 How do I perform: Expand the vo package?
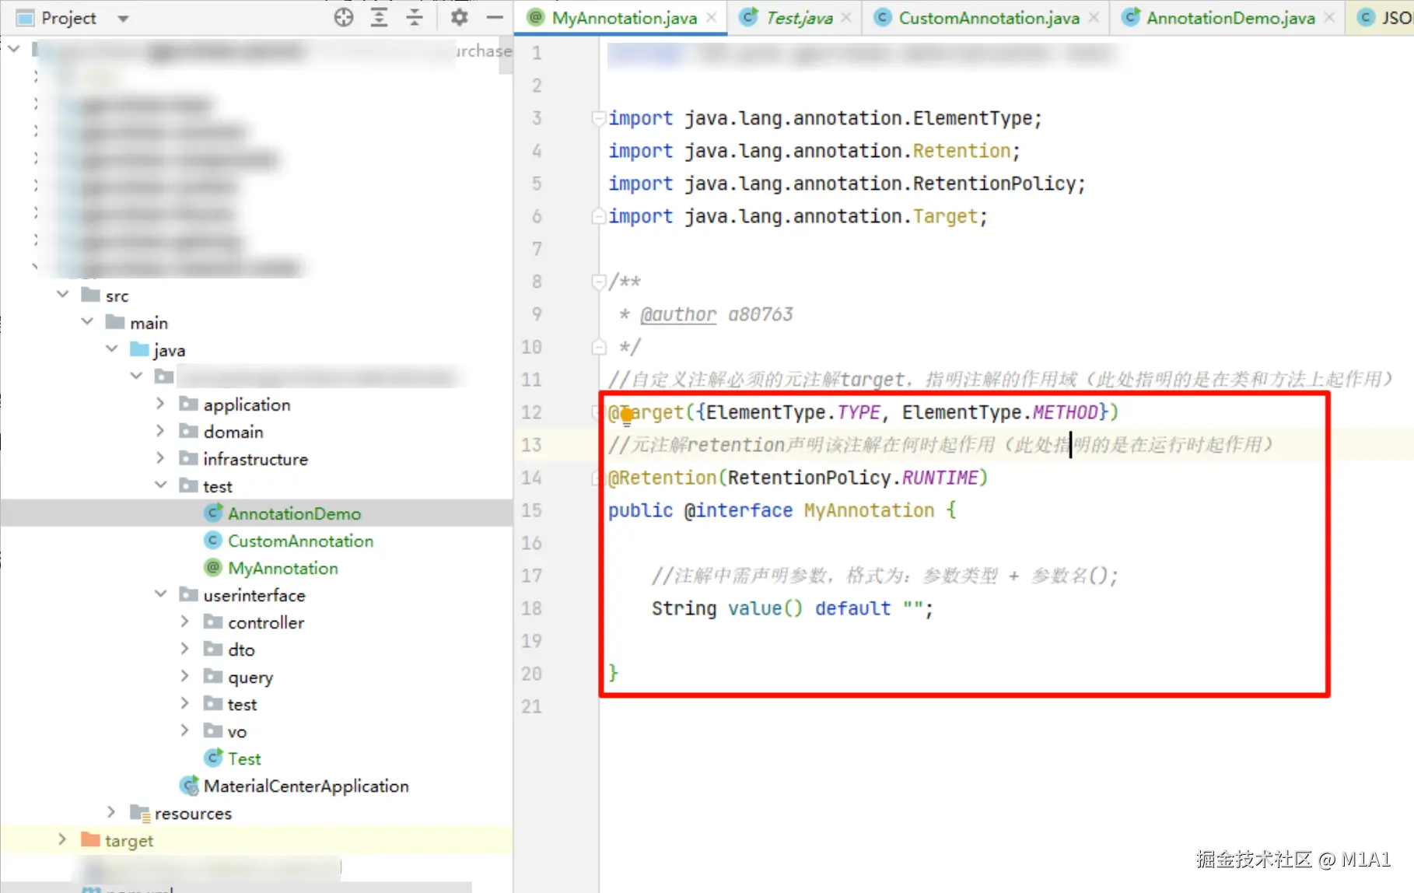[184, 730]
